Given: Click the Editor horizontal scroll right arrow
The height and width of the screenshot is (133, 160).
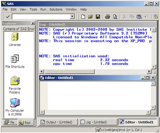Looking at the screenshot, I should coord(149,112).
